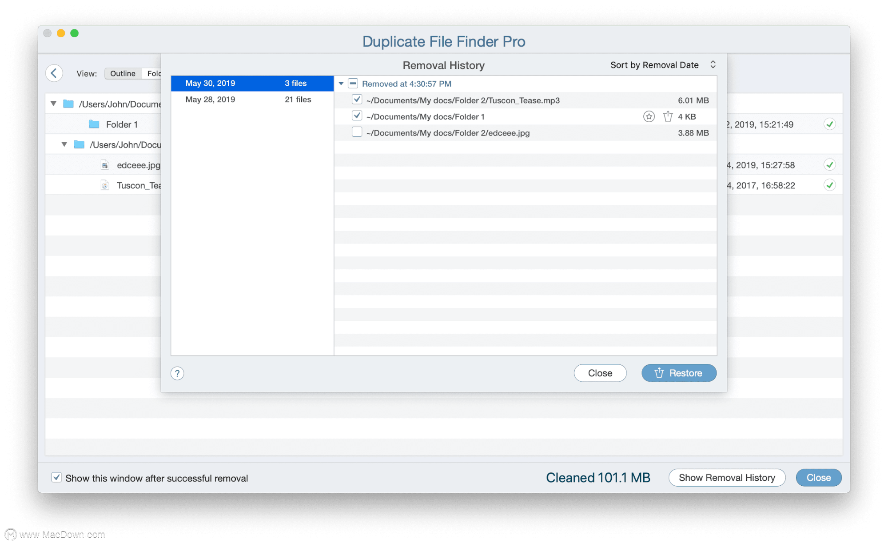Screen dimensions: 888x543
Task: Open the help question mark button
Action: click(x=177, y=373)
